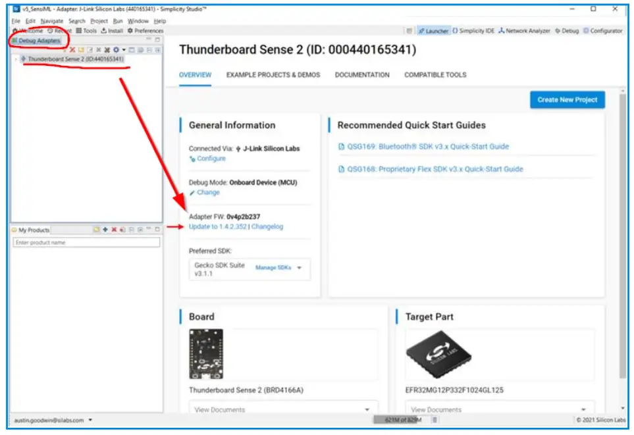Minimize the My Products panel
Image resolution: width=634 pixels, height=435 pixels.
pos(149,229)
